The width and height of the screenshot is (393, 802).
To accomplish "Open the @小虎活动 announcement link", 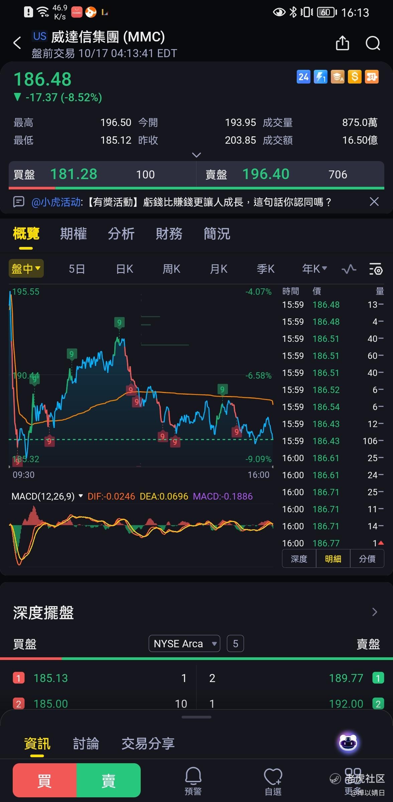I will 56,202.
